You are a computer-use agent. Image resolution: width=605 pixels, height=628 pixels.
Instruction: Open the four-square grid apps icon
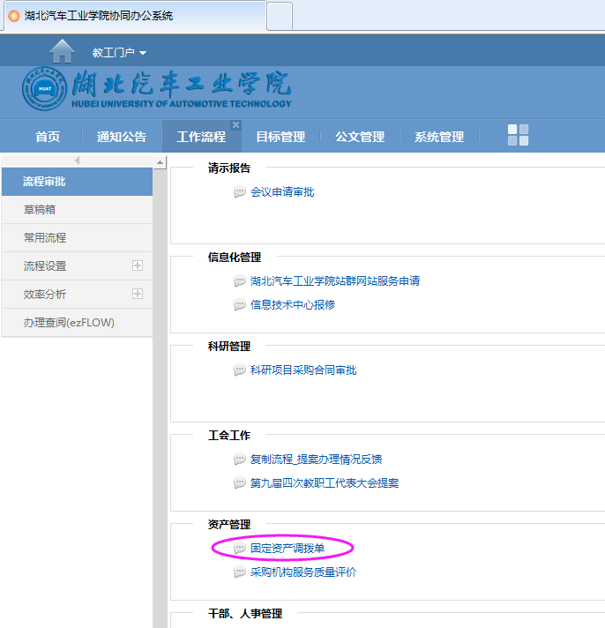518,135
